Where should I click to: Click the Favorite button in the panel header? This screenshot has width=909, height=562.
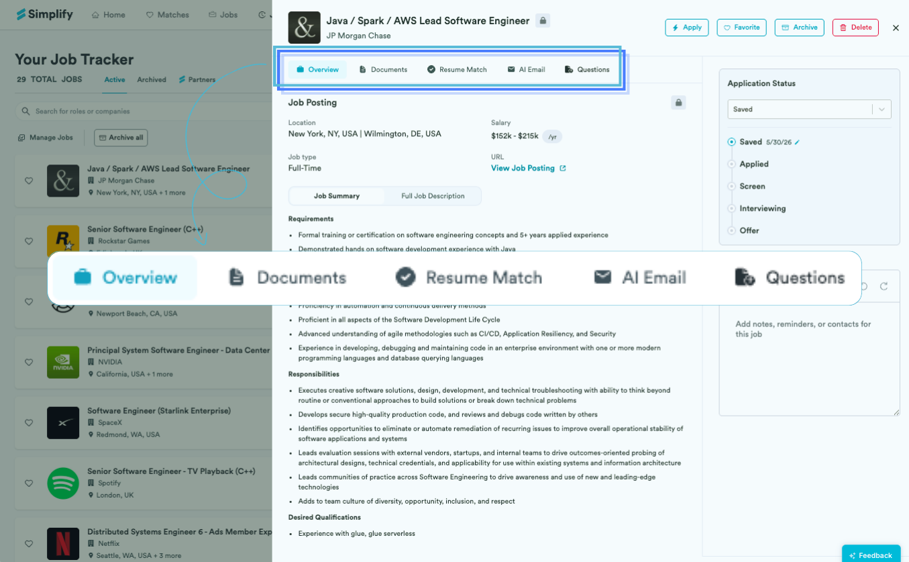[742, 28]
